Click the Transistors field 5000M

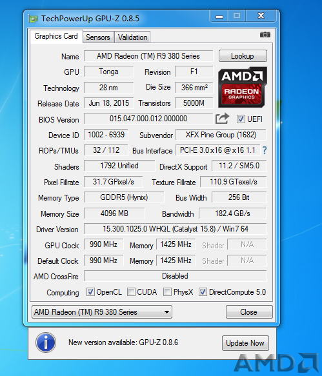coord(194,103)
